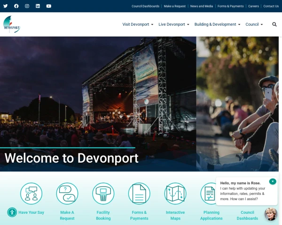This screenshot has width=282, height=225.
Task: Expand the Live Devonport dropdown menu
Action: (x=173, y=24)
